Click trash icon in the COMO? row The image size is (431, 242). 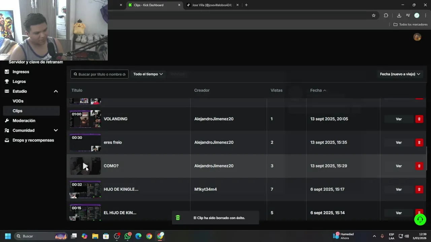click(x=419, y=166)
